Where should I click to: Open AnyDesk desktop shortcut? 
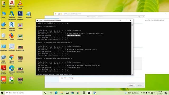[3, 80]
